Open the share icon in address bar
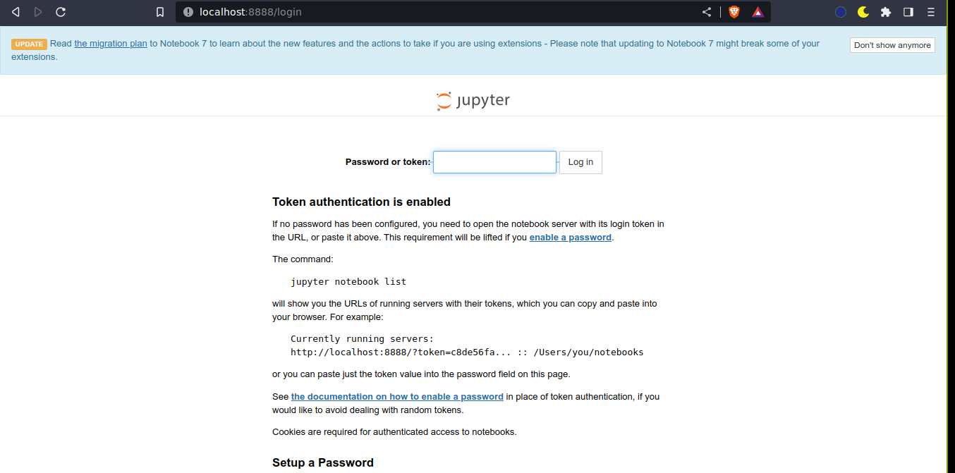This screenshot has width=955, height=473. coord(707,12)
